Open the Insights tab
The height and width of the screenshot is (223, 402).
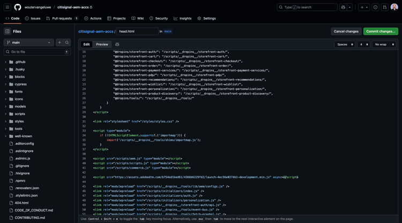pos(183,18)
